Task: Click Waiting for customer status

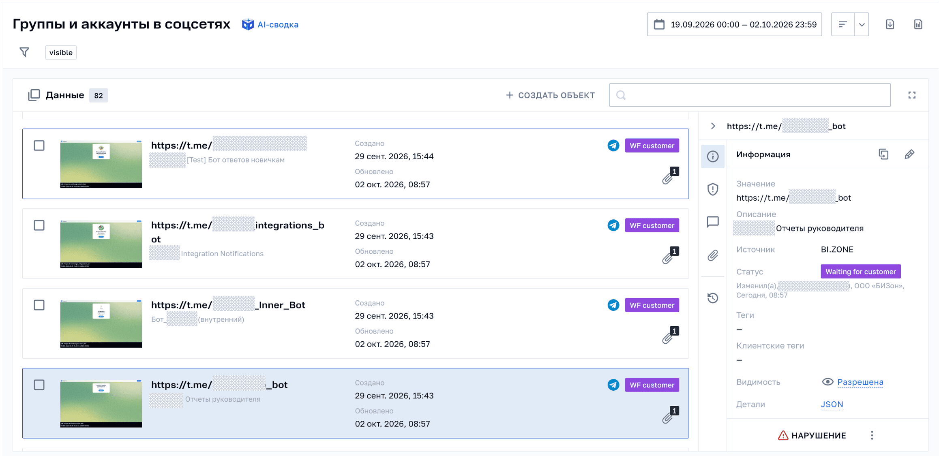Action: tap(861, 272)
